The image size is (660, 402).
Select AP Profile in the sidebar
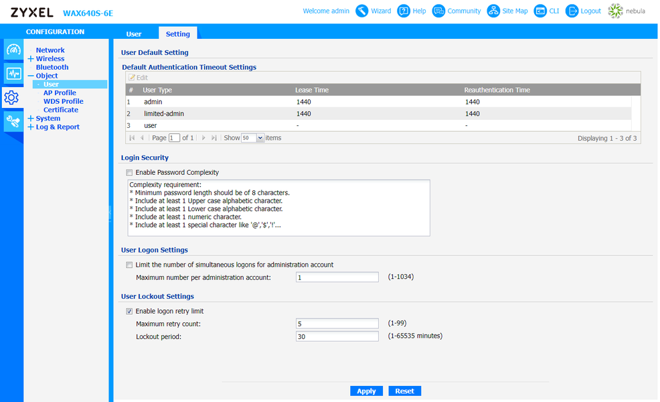click(60, 92)
